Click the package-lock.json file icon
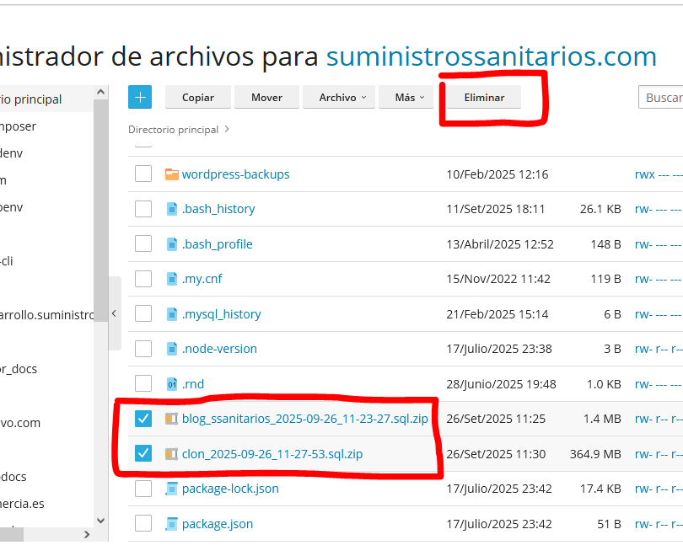This screenshot has width=683, height=556. coord(172,489)
